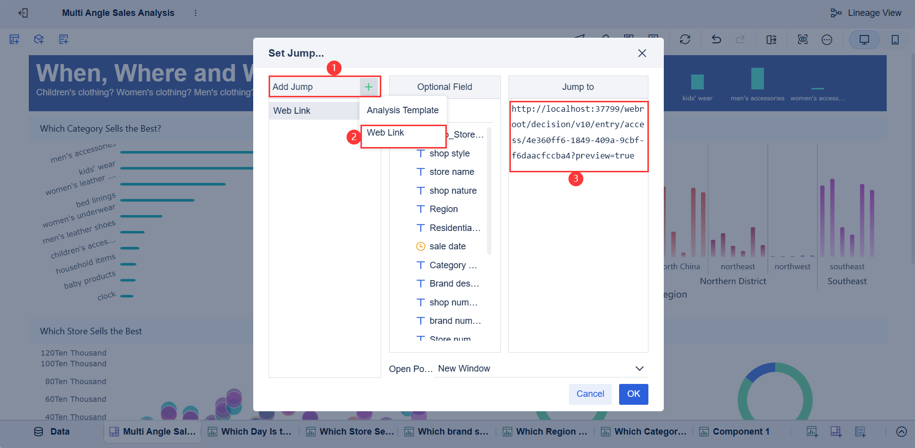
Task: Select the add report block icon bottom right
Action: (861, 432)
